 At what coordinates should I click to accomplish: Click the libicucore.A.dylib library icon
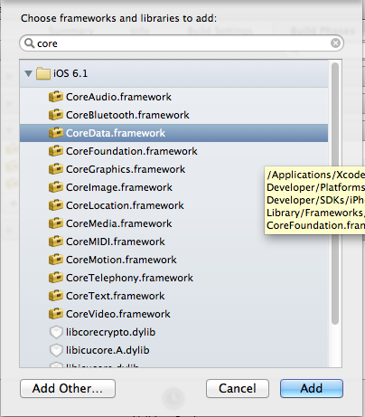[56, 350]
